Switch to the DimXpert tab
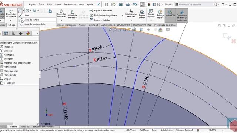This screenshot has height=133, width=237. (93, 25)
